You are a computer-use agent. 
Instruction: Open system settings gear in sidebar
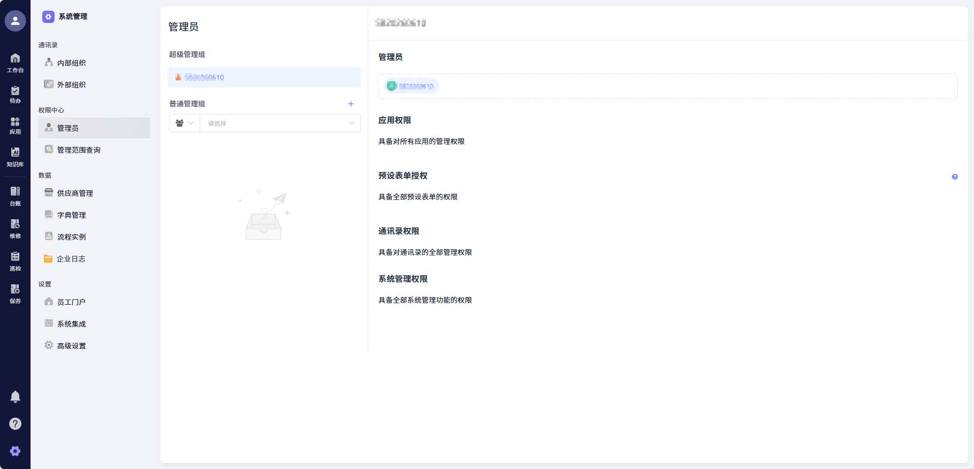15,451
